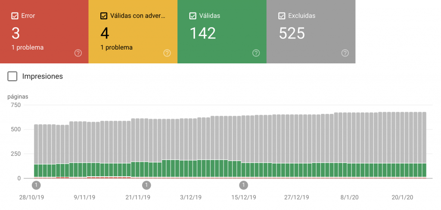
Task: Uncheck the green Válidas checkbox
Action: [x=193, y=16]
